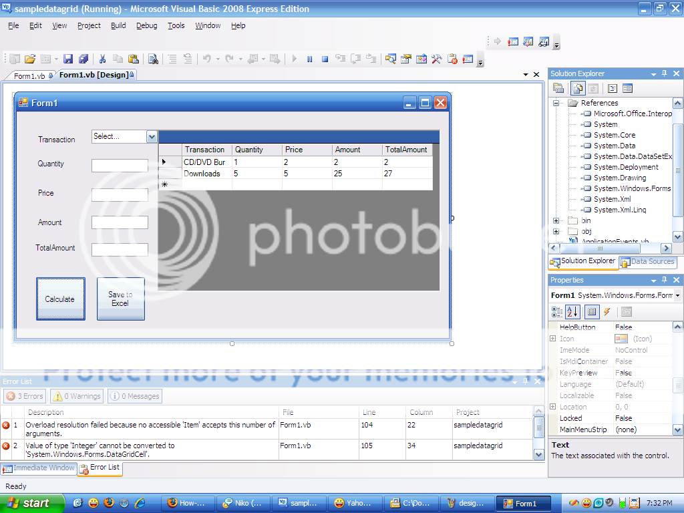Viewport: 684px width, 513px height.
Task: Select System.Drawing reference in tree
Action: [x=619, y=178]
